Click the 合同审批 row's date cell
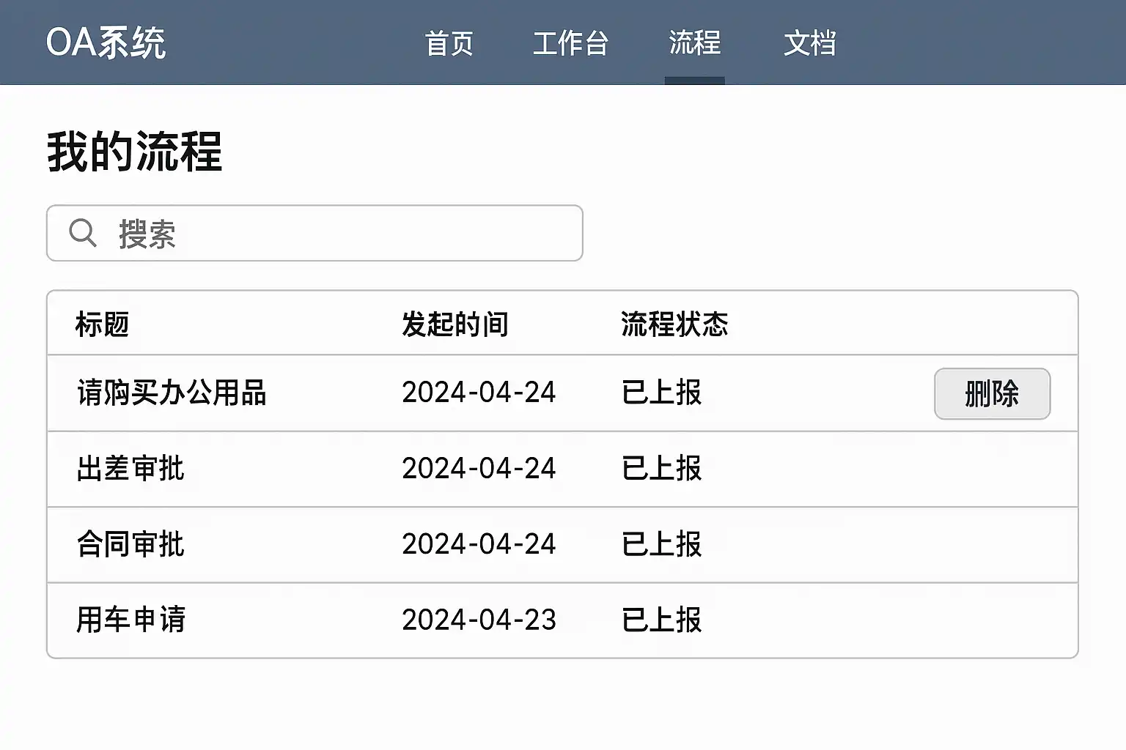Viewport: 1126px width, 750px height. tap(479, 544)
